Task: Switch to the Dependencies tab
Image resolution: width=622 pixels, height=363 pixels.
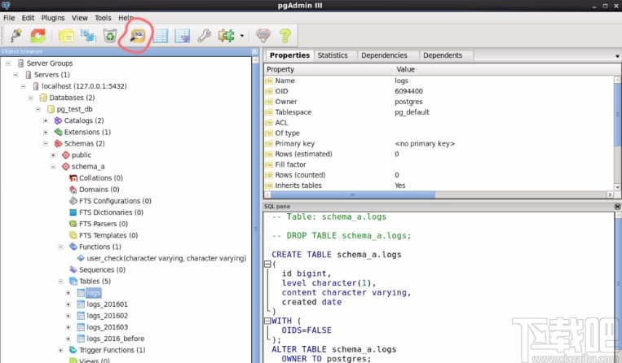Action: [383, 55]
